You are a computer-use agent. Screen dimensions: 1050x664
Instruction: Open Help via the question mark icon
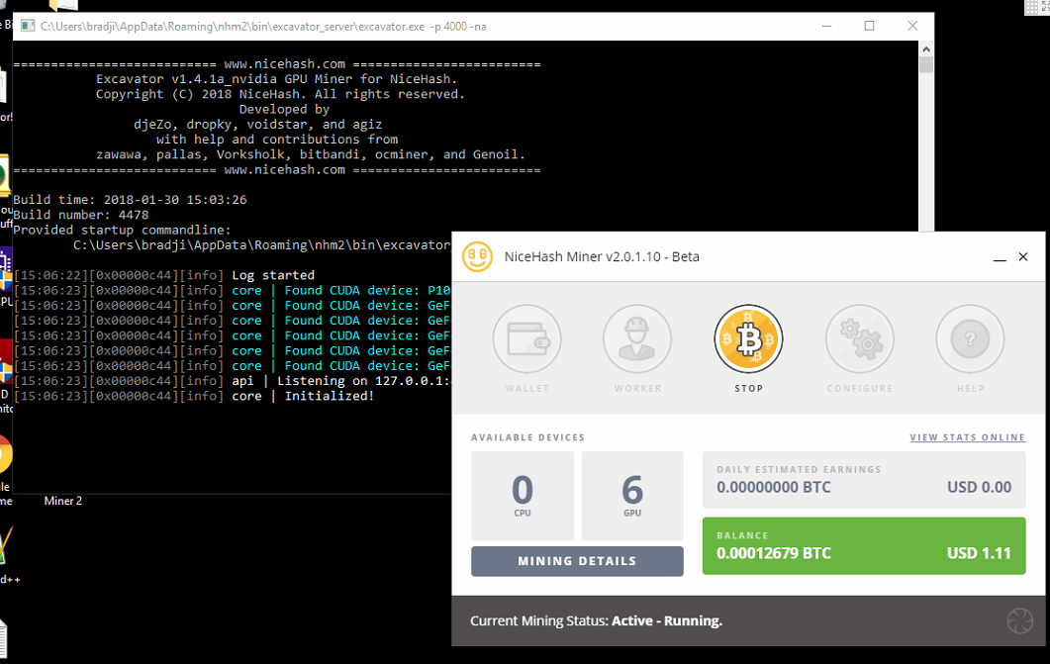(x=970, y=336)
